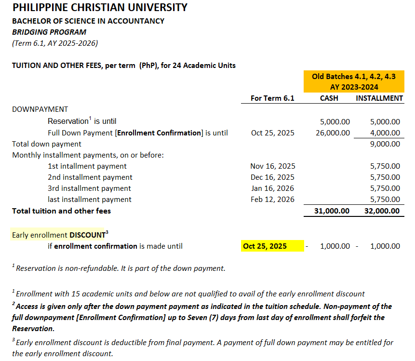Select the Feb 12, 2026 due date
415x361 pixels.
point(272,200)
